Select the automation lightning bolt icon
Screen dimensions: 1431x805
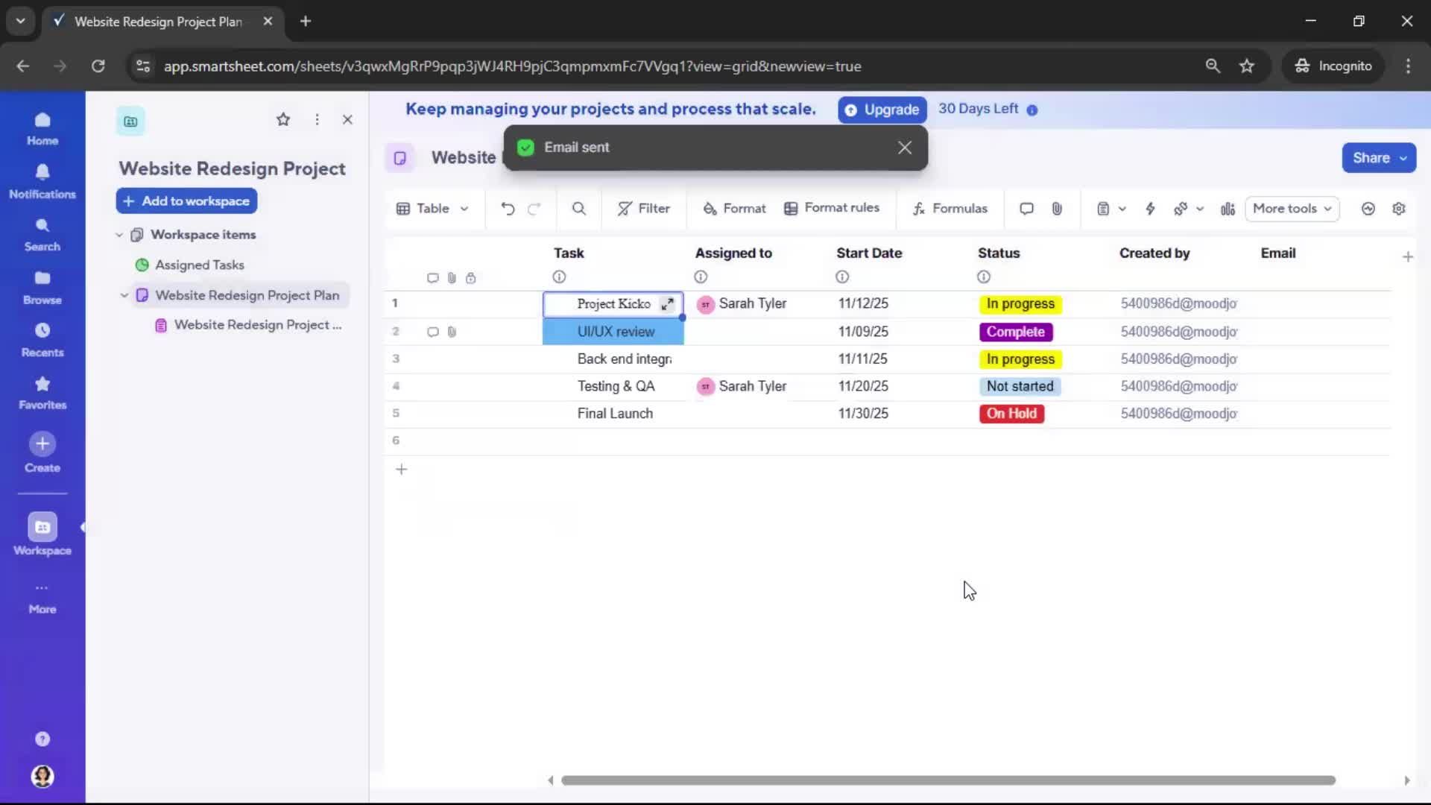tap(1150, 209)
